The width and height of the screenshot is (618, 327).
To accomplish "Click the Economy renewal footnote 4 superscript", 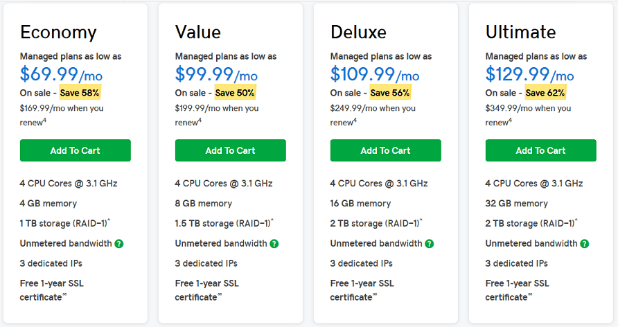I will coord(44,120).
